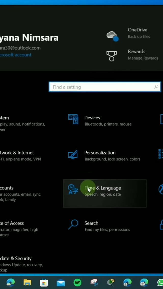Open File Explorer from taskbar
This screenshot has height=289, width=163.
tap(27, 282)
